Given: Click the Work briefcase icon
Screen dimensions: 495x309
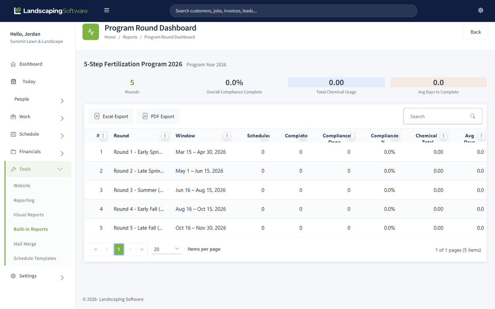Looking at the screenshot, I should [x=14, y=117].
